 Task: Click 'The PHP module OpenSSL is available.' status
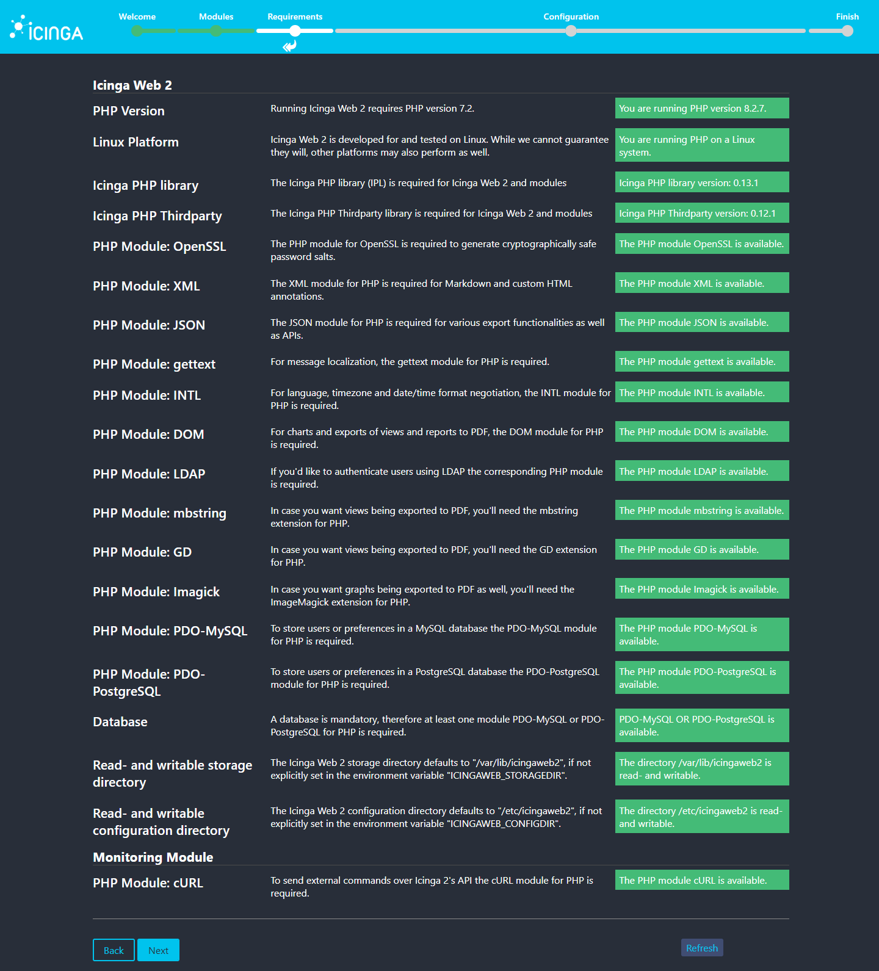click(x=702, y=244)
